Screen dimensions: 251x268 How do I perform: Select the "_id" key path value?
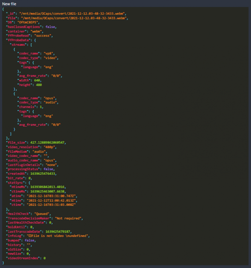point(72,14)
